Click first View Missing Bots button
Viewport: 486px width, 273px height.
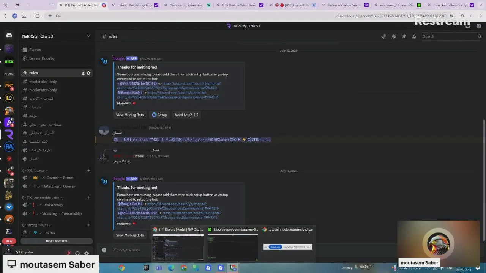(130, 115)
